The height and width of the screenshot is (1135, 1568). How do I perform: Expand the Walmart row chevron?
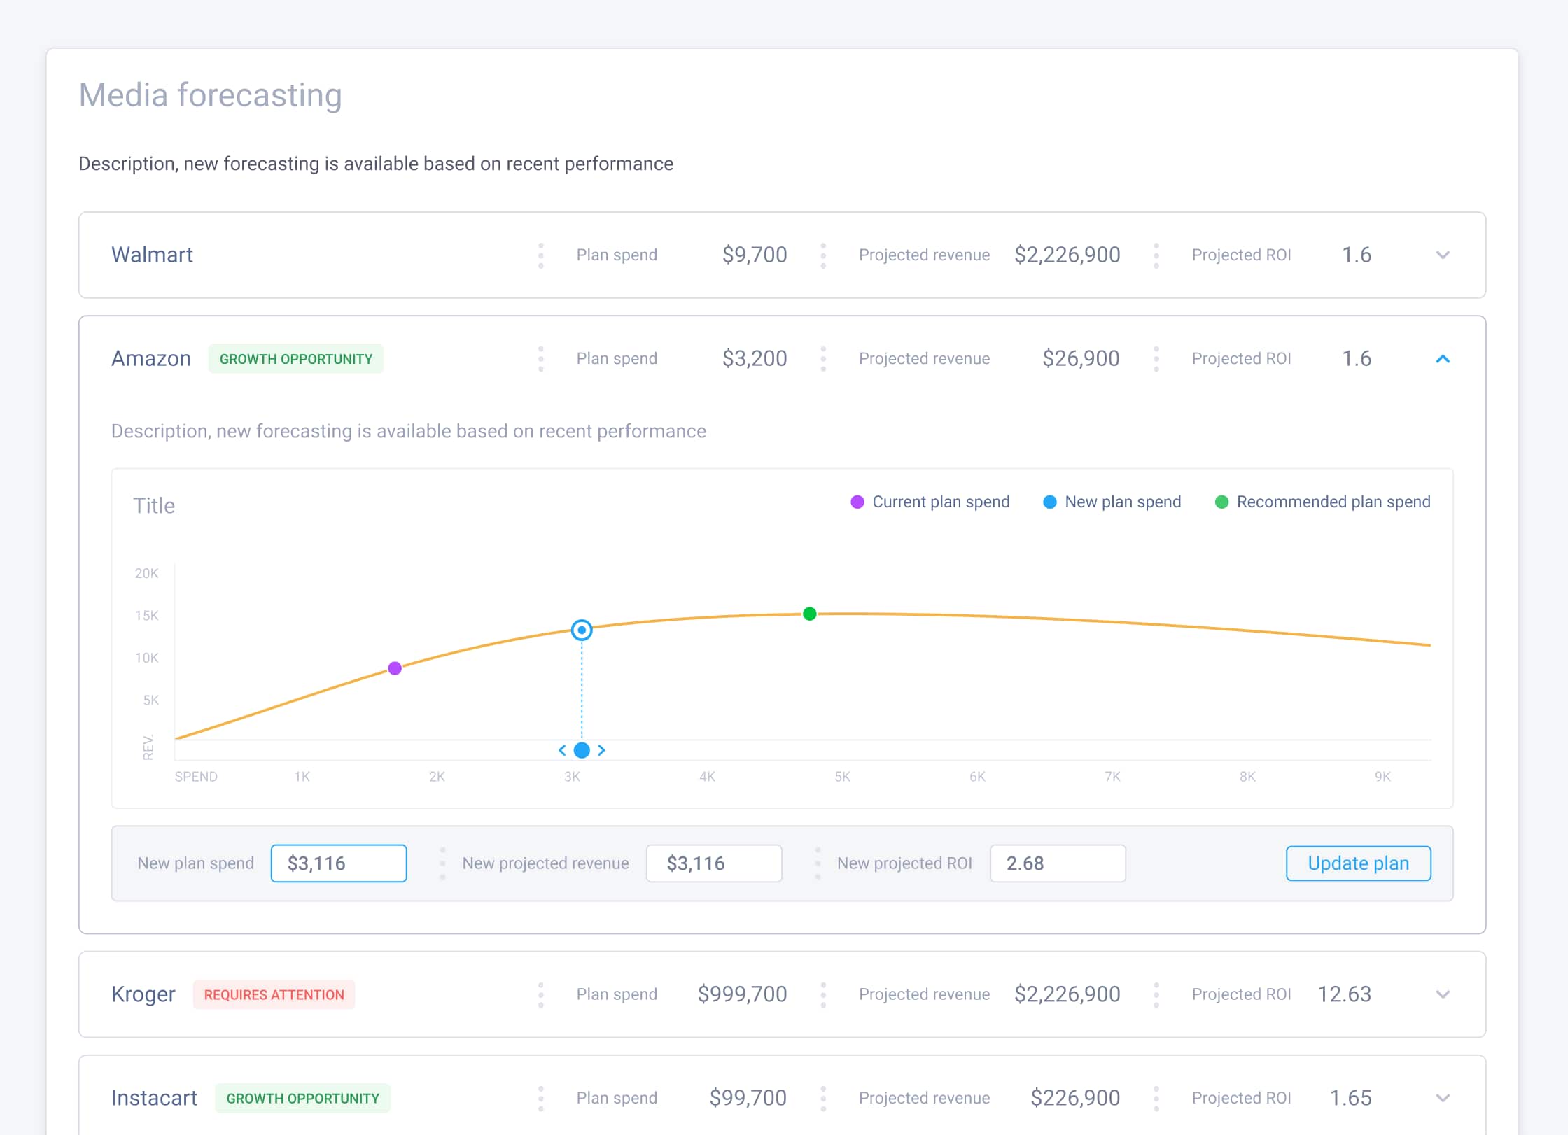1443,255
